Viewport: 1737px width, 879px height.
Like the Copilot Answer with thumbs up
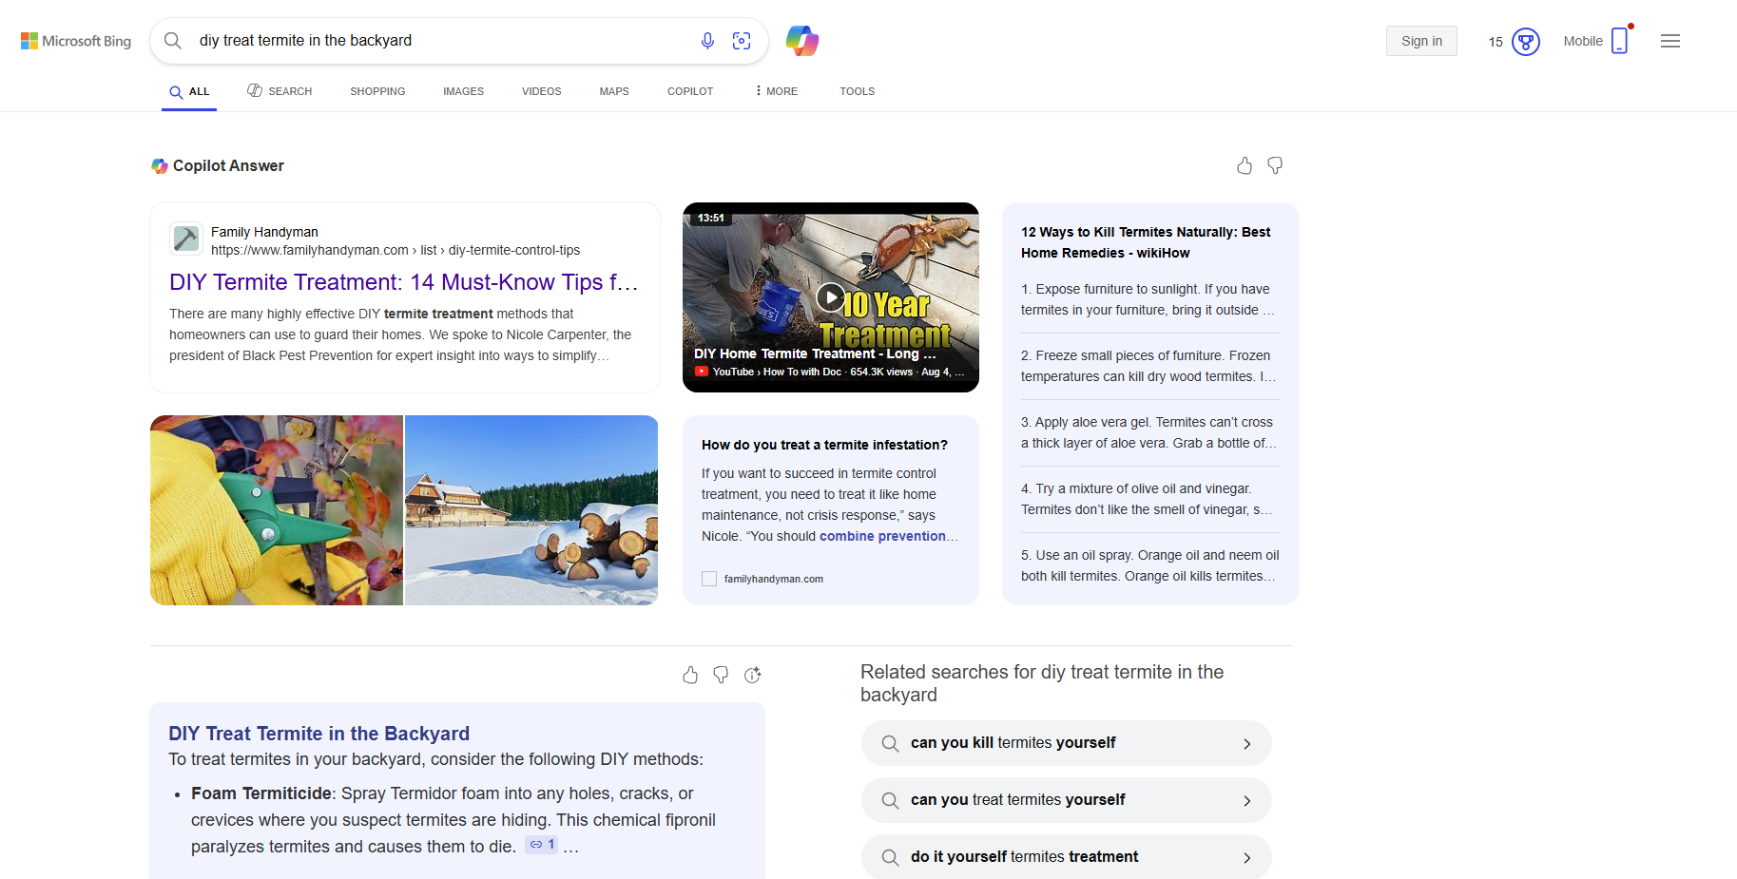pyautogui.click(x=1245, y=165)
